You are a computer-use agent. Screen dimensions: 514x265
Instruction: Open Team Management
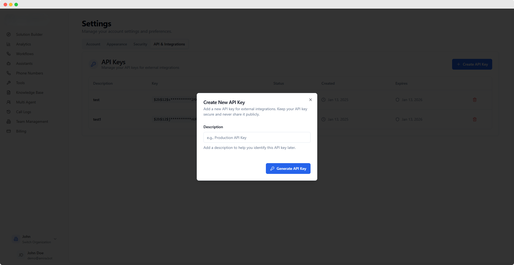pyautogui.click(x=31, y=121)
